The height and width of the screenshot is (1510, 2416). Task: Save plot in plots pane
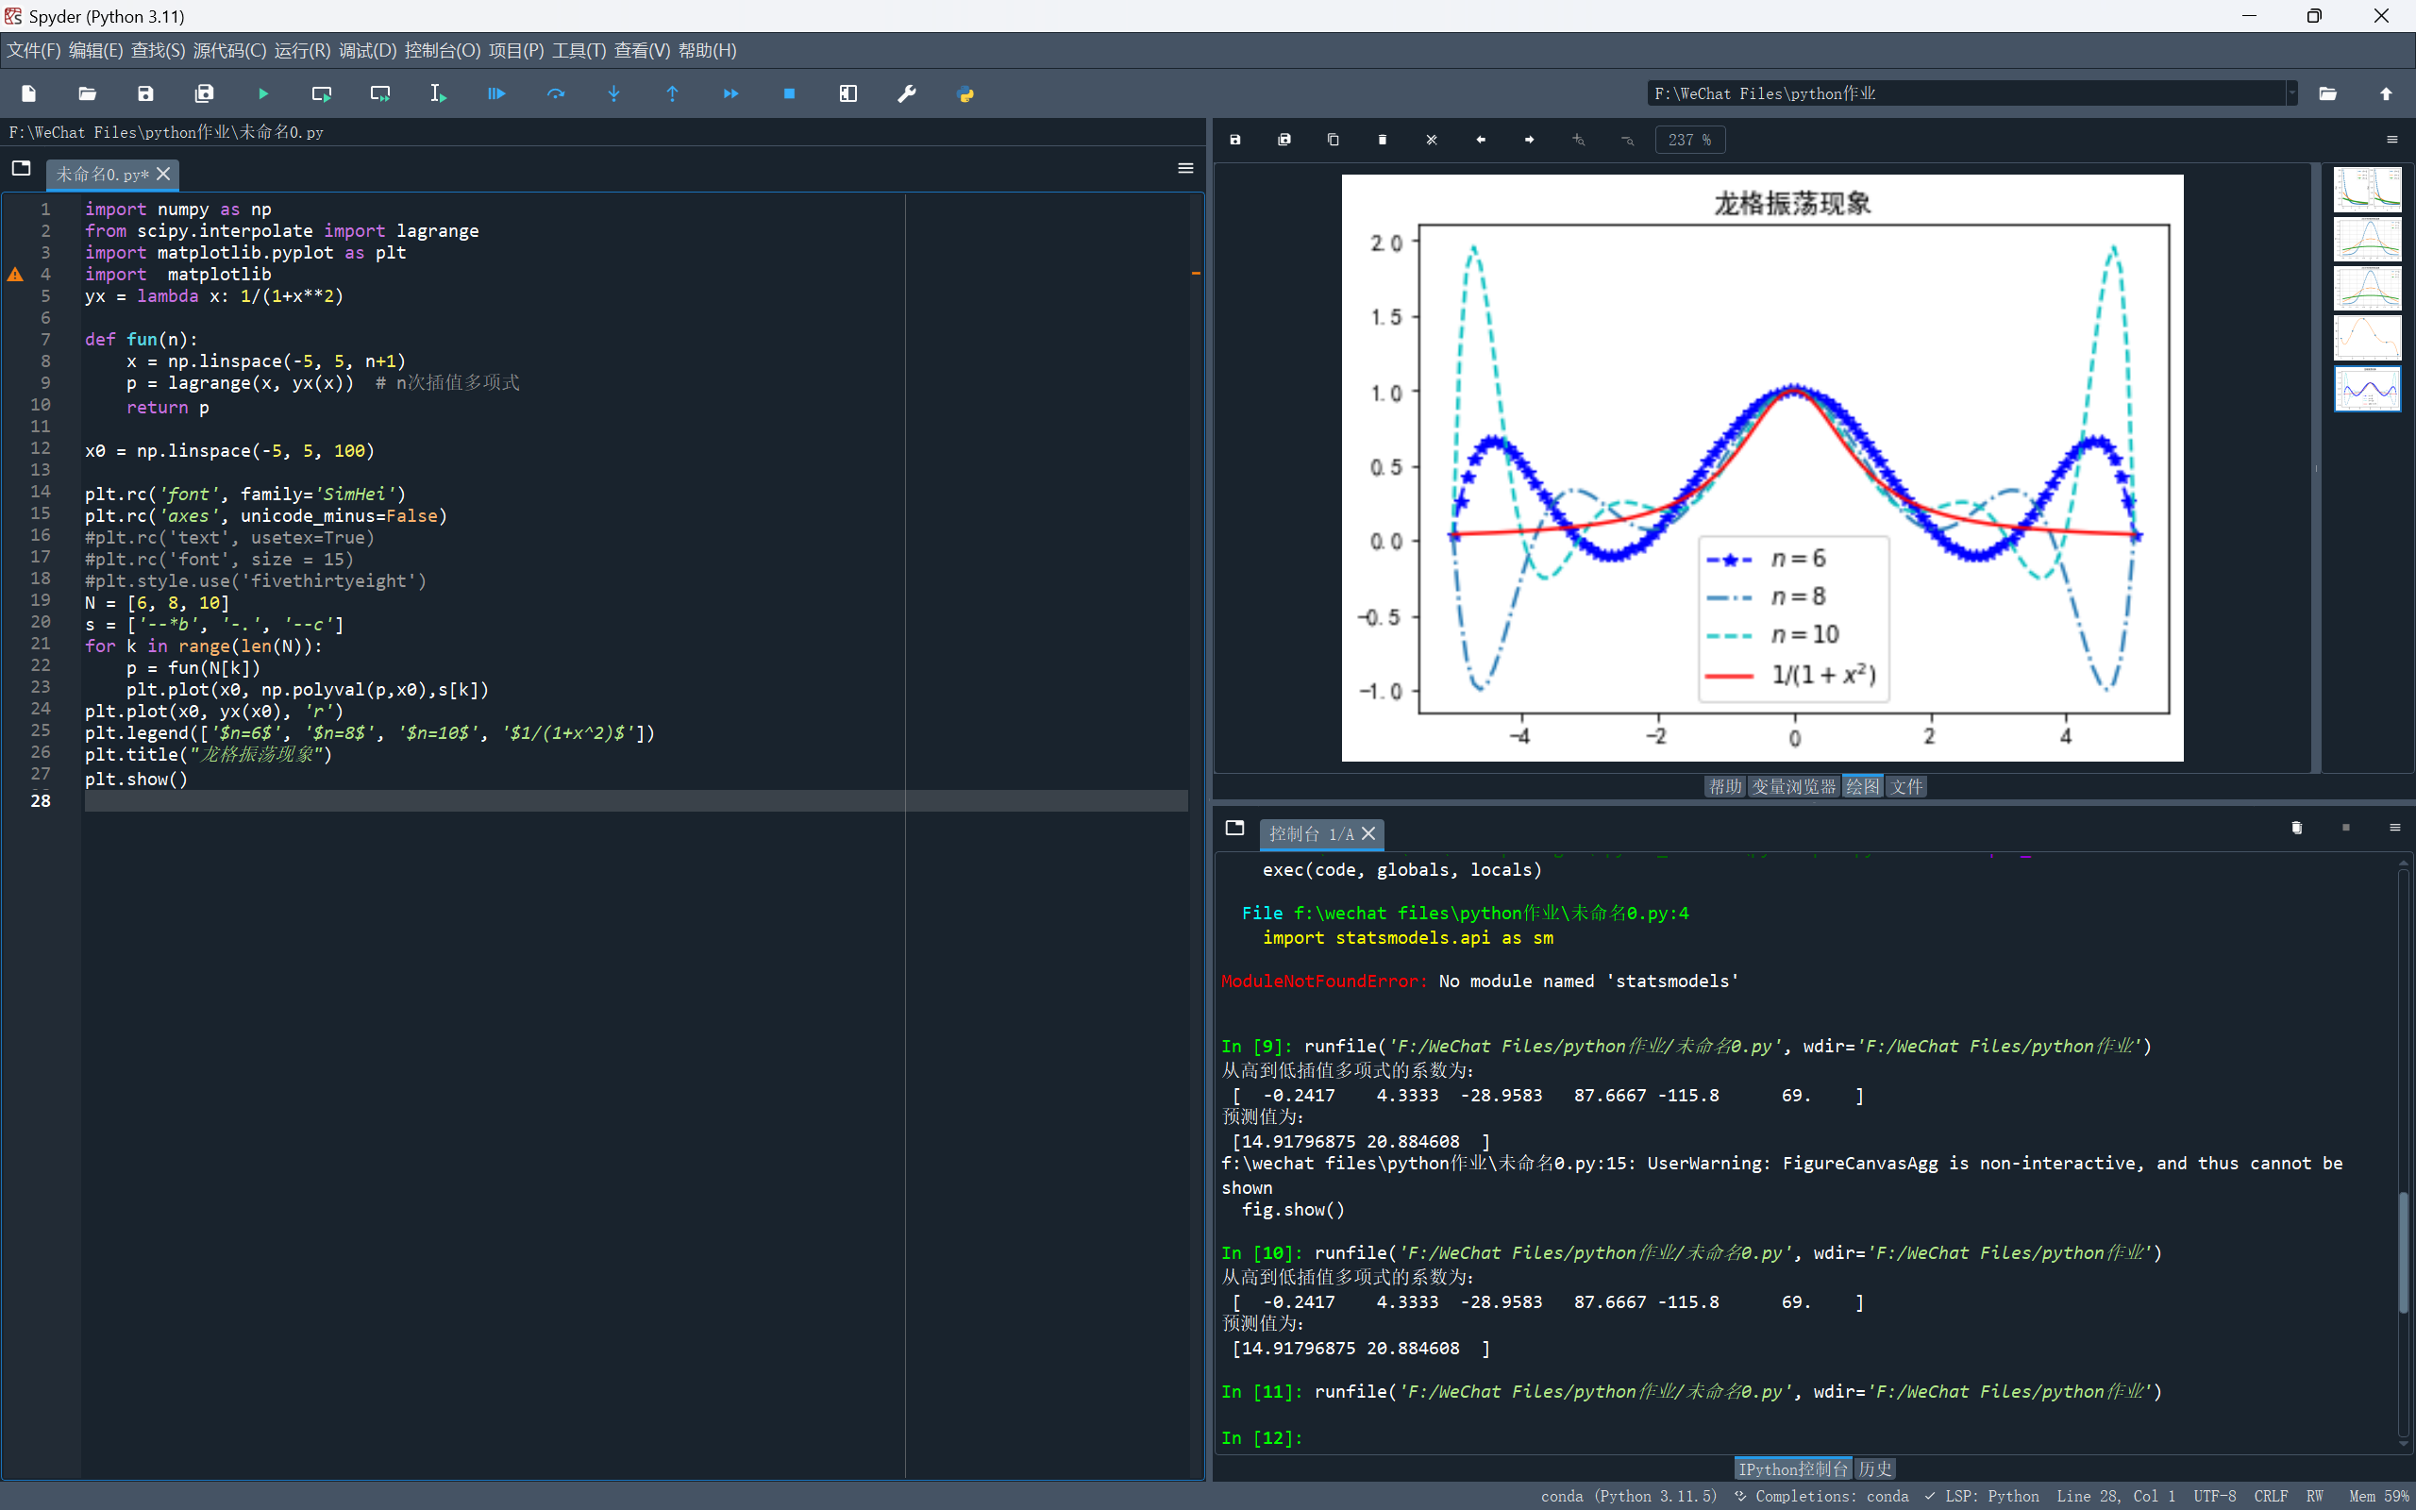[1235, 140]
